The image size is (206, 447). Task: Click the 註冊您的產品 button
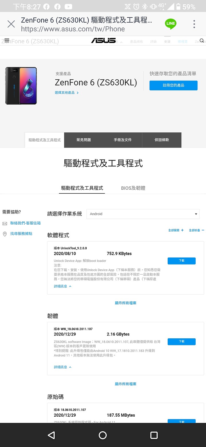[x=173, y=85]
